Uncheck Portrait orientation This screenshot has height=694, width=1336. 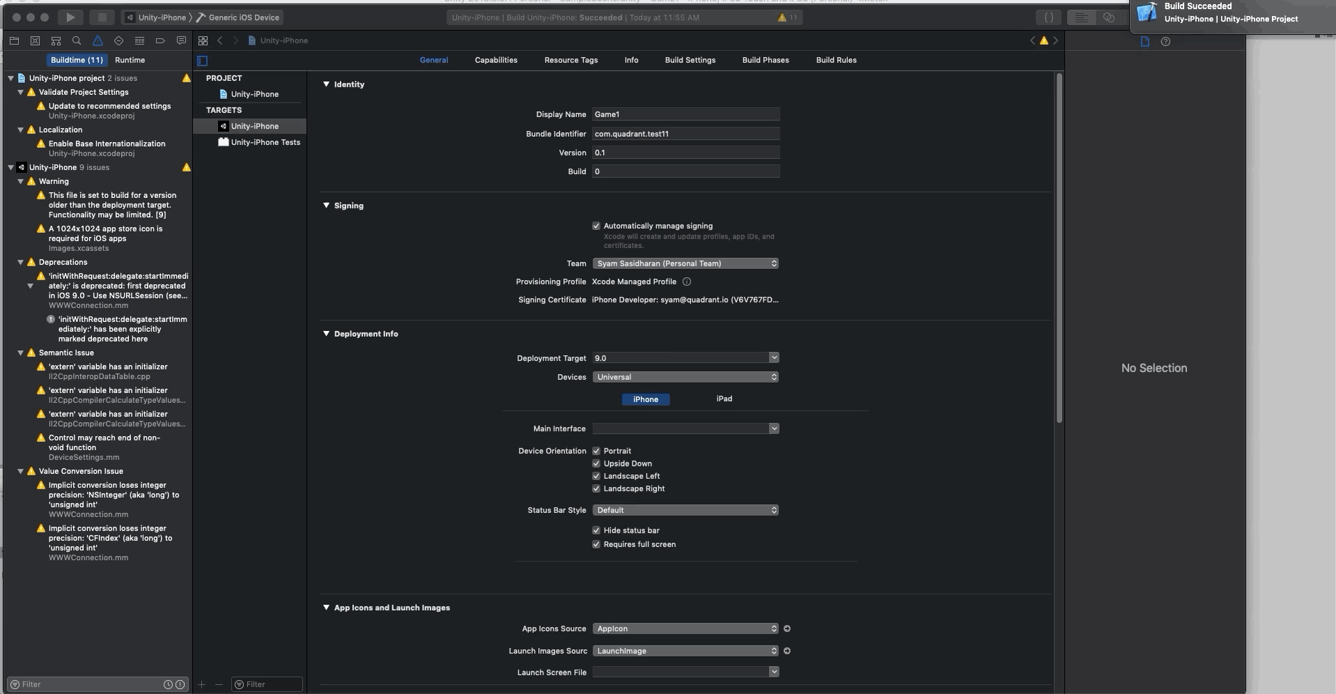596,451
